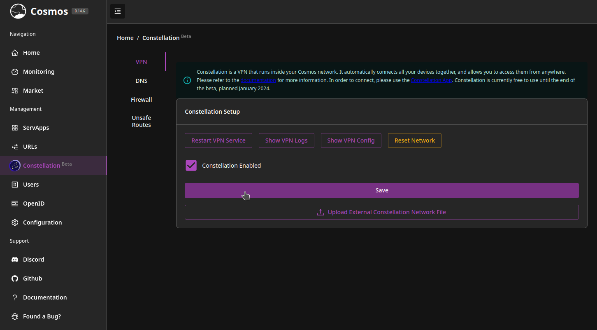597x330 pixels.
Task: Open the Constellation App link
Action: (432, 80)
